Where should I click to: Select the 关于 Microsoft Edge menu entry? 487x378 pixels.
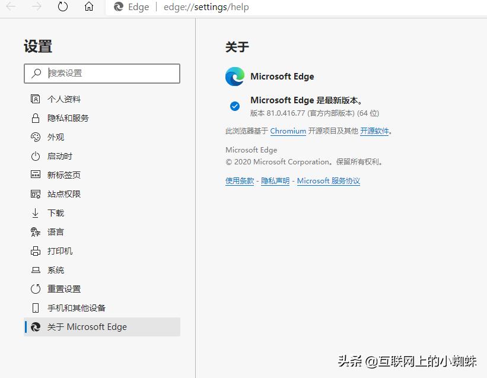pyautogui.click(x=87, y=326)
